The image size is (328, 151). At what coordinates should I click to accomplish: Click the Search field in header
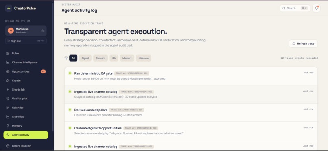[x=295, y=9]
